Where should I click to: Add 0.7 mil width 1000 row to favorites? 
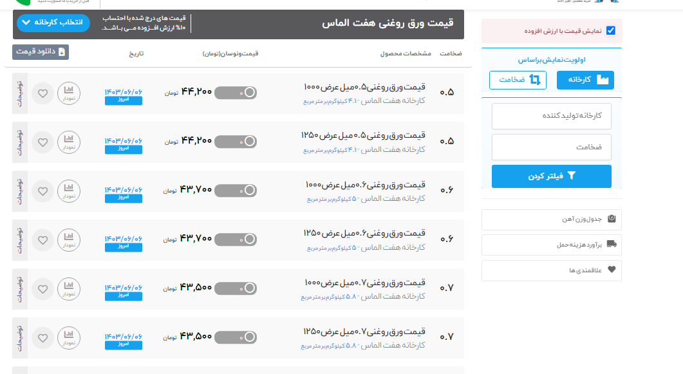coord(42,288)
